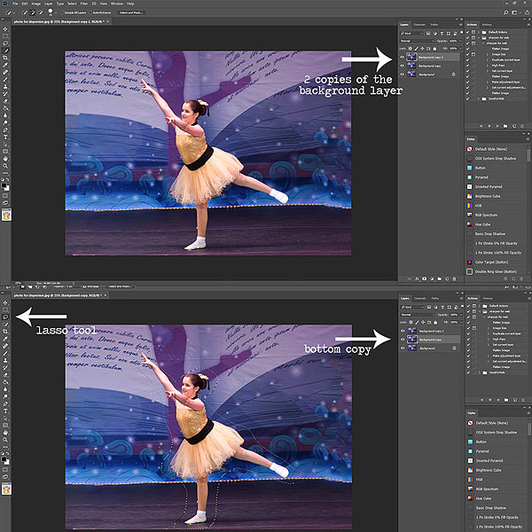Click the 25% zoom field in upper status bar
The image size is (532, 532).
[18, 283]
